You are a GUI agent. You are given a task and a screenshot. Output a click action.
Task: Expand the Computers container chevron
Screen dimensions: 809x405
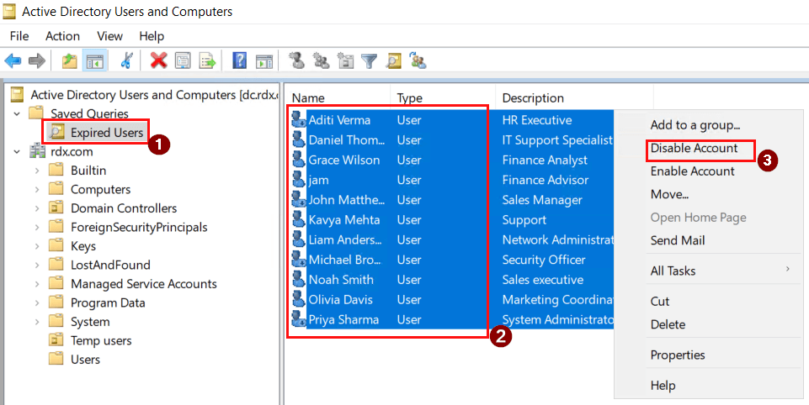coord(37,190)
